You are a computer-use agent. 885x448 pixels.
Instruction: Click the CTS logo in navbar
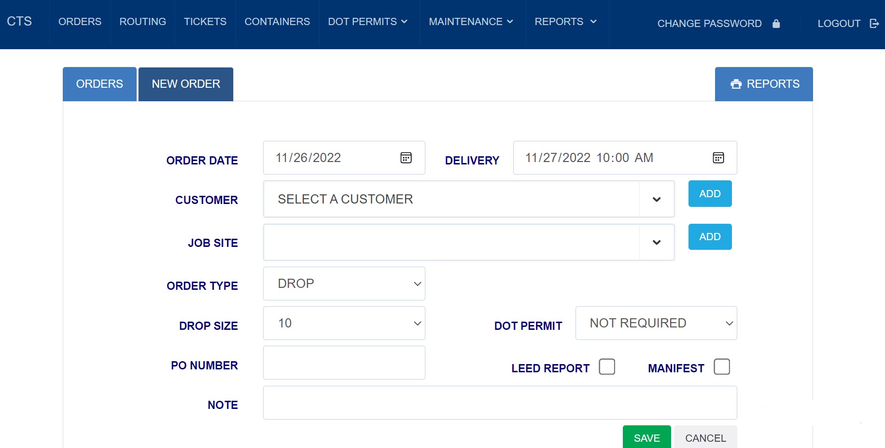pos(19,22)
